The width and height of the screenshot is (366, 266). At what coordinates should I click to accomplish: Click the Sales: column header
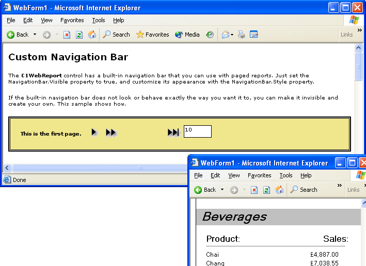click(x=336, y=239)
